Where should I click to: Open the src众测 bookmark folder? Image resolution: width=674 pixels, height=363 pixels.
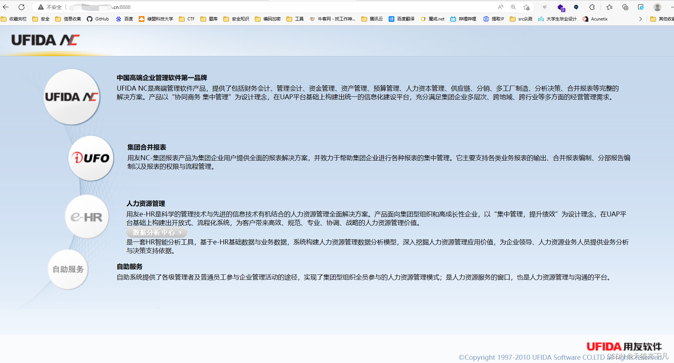point(521,19)
